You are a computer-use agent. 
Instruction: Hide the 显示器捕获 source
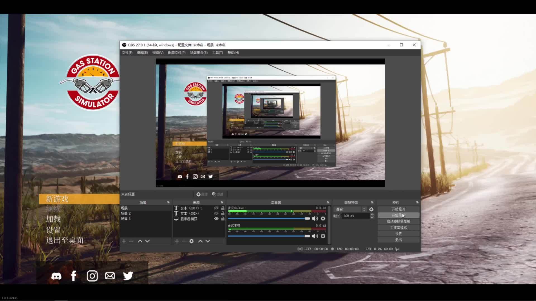[x=216, y=219]
